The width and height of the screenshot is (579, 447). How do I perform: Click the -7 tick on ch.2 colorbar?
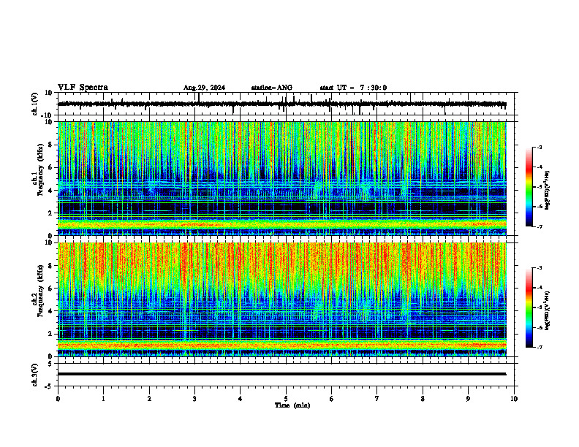[540, 348]
